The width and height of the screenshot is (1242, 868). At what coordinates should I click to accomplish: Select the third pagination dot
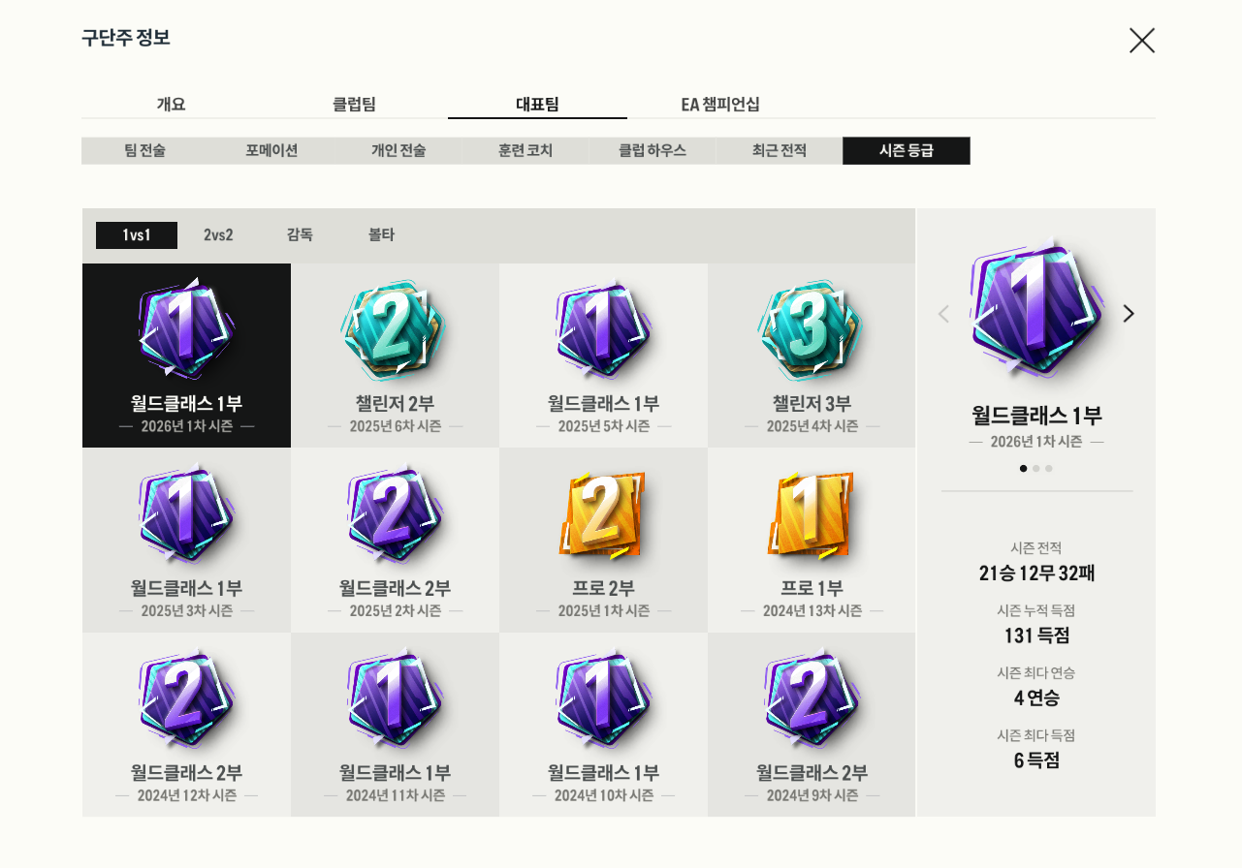(x=1049, y=469)
